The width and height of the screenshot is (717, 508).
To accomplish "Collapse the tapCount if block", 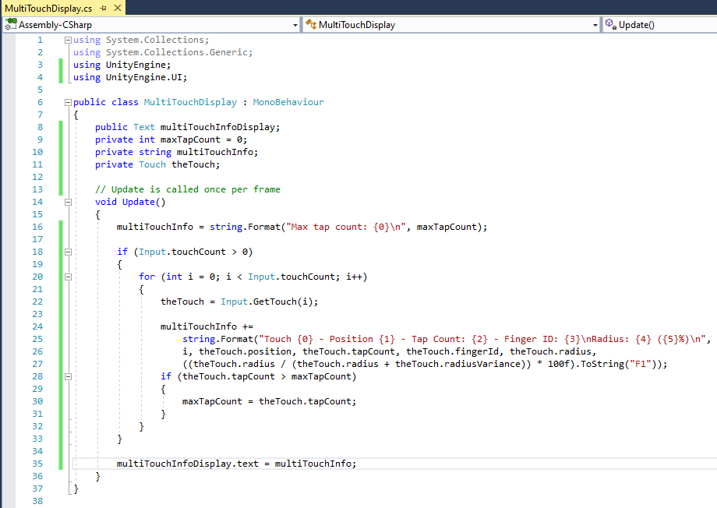I will (x=69, y=376).
